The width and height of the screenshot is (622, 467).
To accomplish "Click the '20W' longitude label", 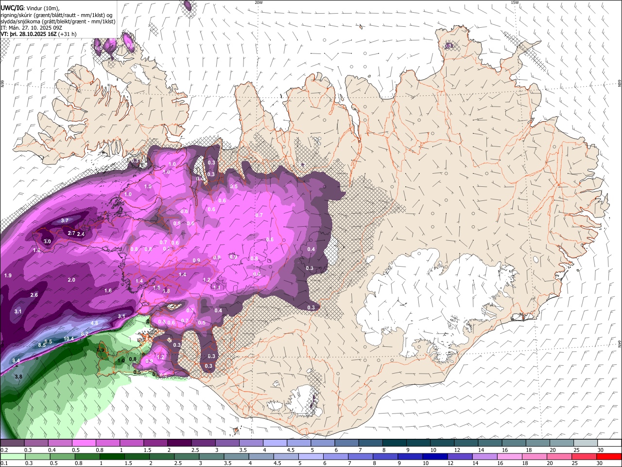I will [x=259, y=2].
